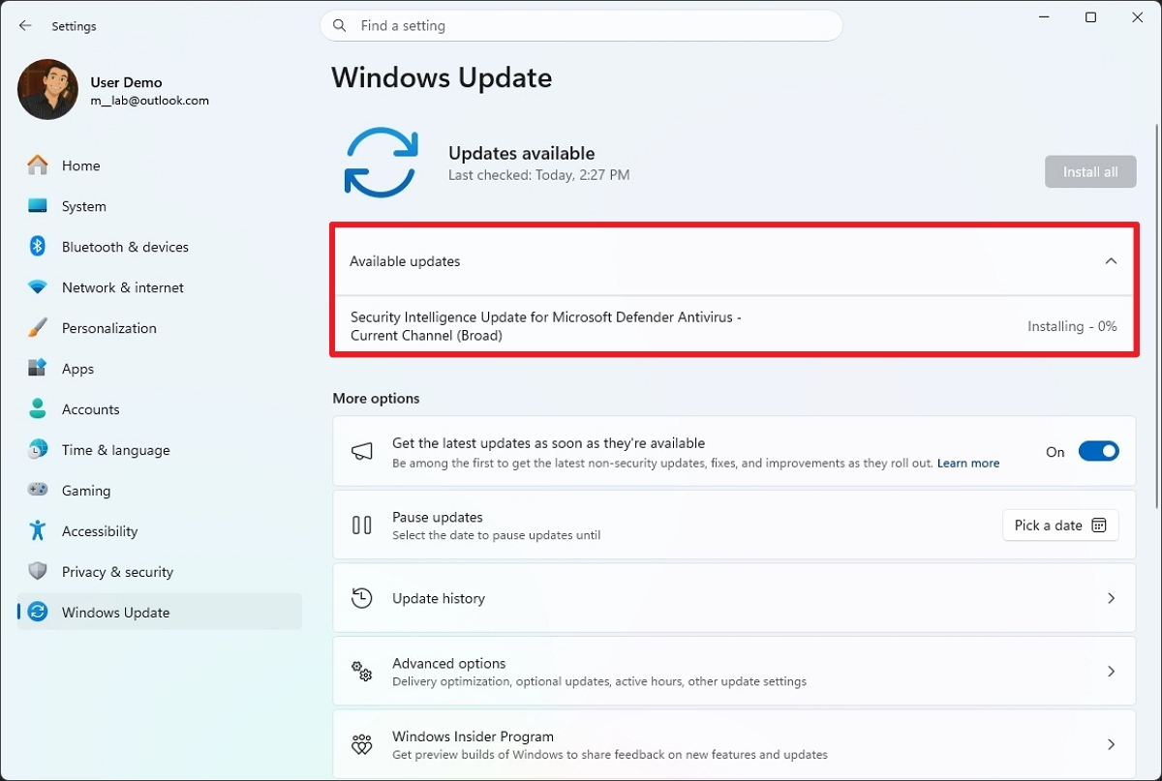Viewport: 1162px width, 781px height.
Task: Click the back arrow in title bar
Action: [25, 26]
